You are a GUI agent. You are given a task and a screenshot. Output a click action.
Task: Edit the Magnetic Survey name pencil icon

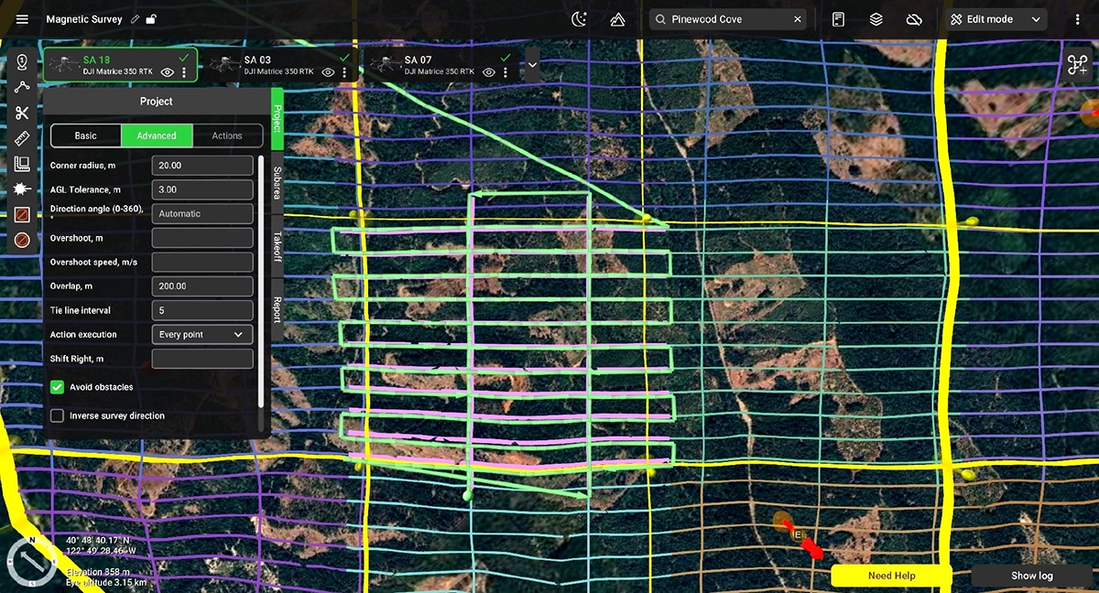[136, 19]
